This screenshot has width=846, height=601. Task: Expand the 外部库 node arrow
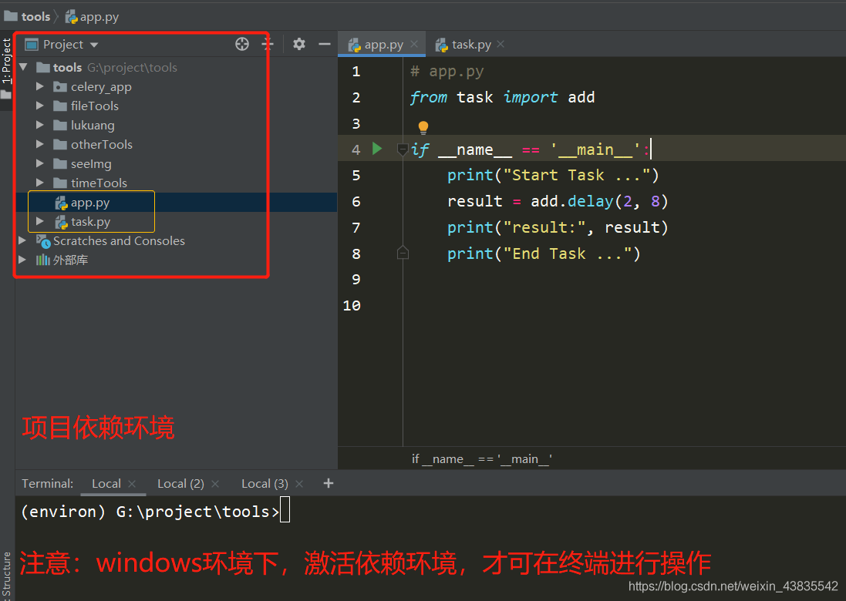coord(22,259)
